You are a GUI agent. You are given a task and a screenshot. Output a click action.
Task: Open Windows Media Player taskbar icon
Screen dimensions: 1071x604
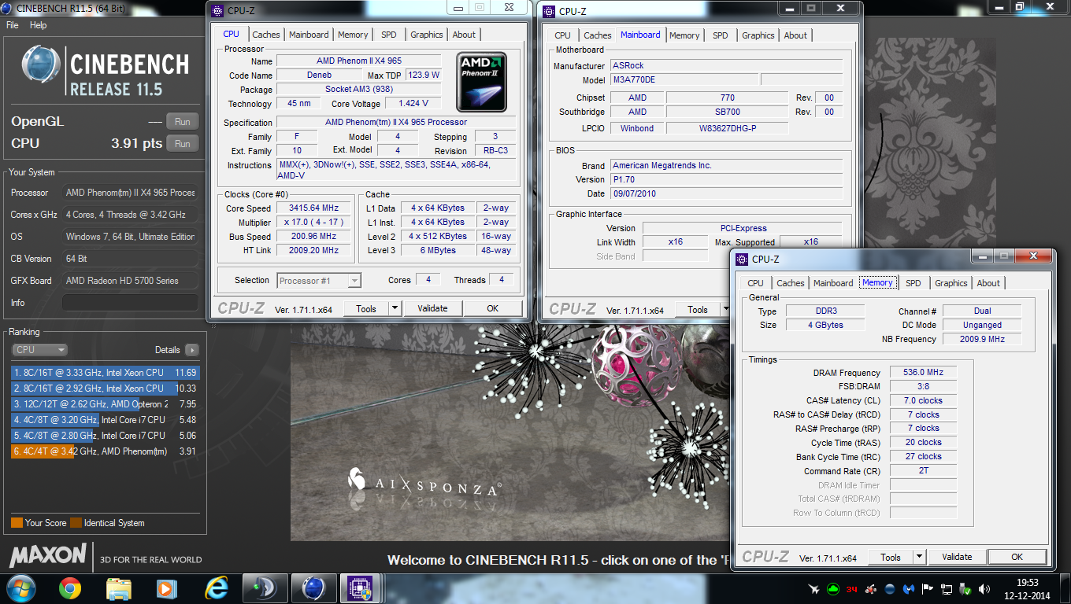(165, 587)
